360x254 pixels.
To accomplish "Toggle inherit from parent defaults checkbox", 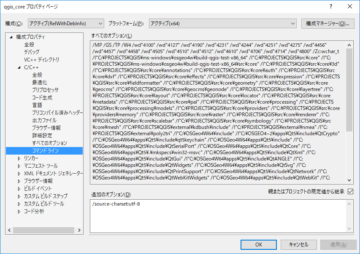I will coord(350,192).
